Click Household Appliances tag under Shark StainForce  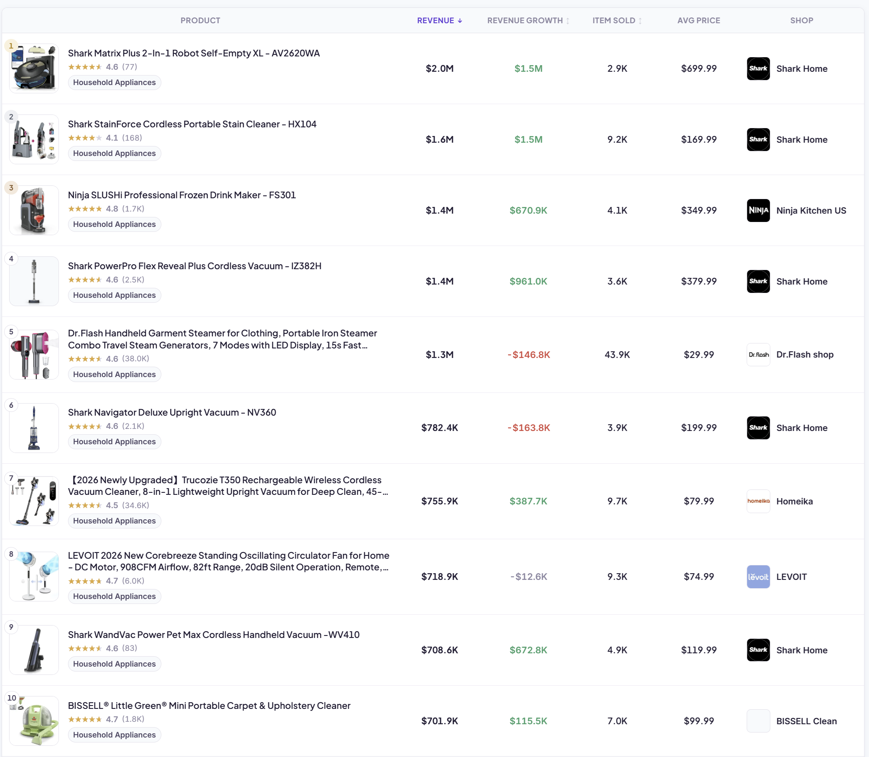[x=114, y=153]
